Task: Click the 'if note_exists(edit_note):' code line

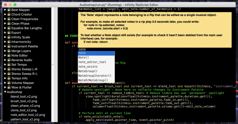Action: (x=101, y=117)
